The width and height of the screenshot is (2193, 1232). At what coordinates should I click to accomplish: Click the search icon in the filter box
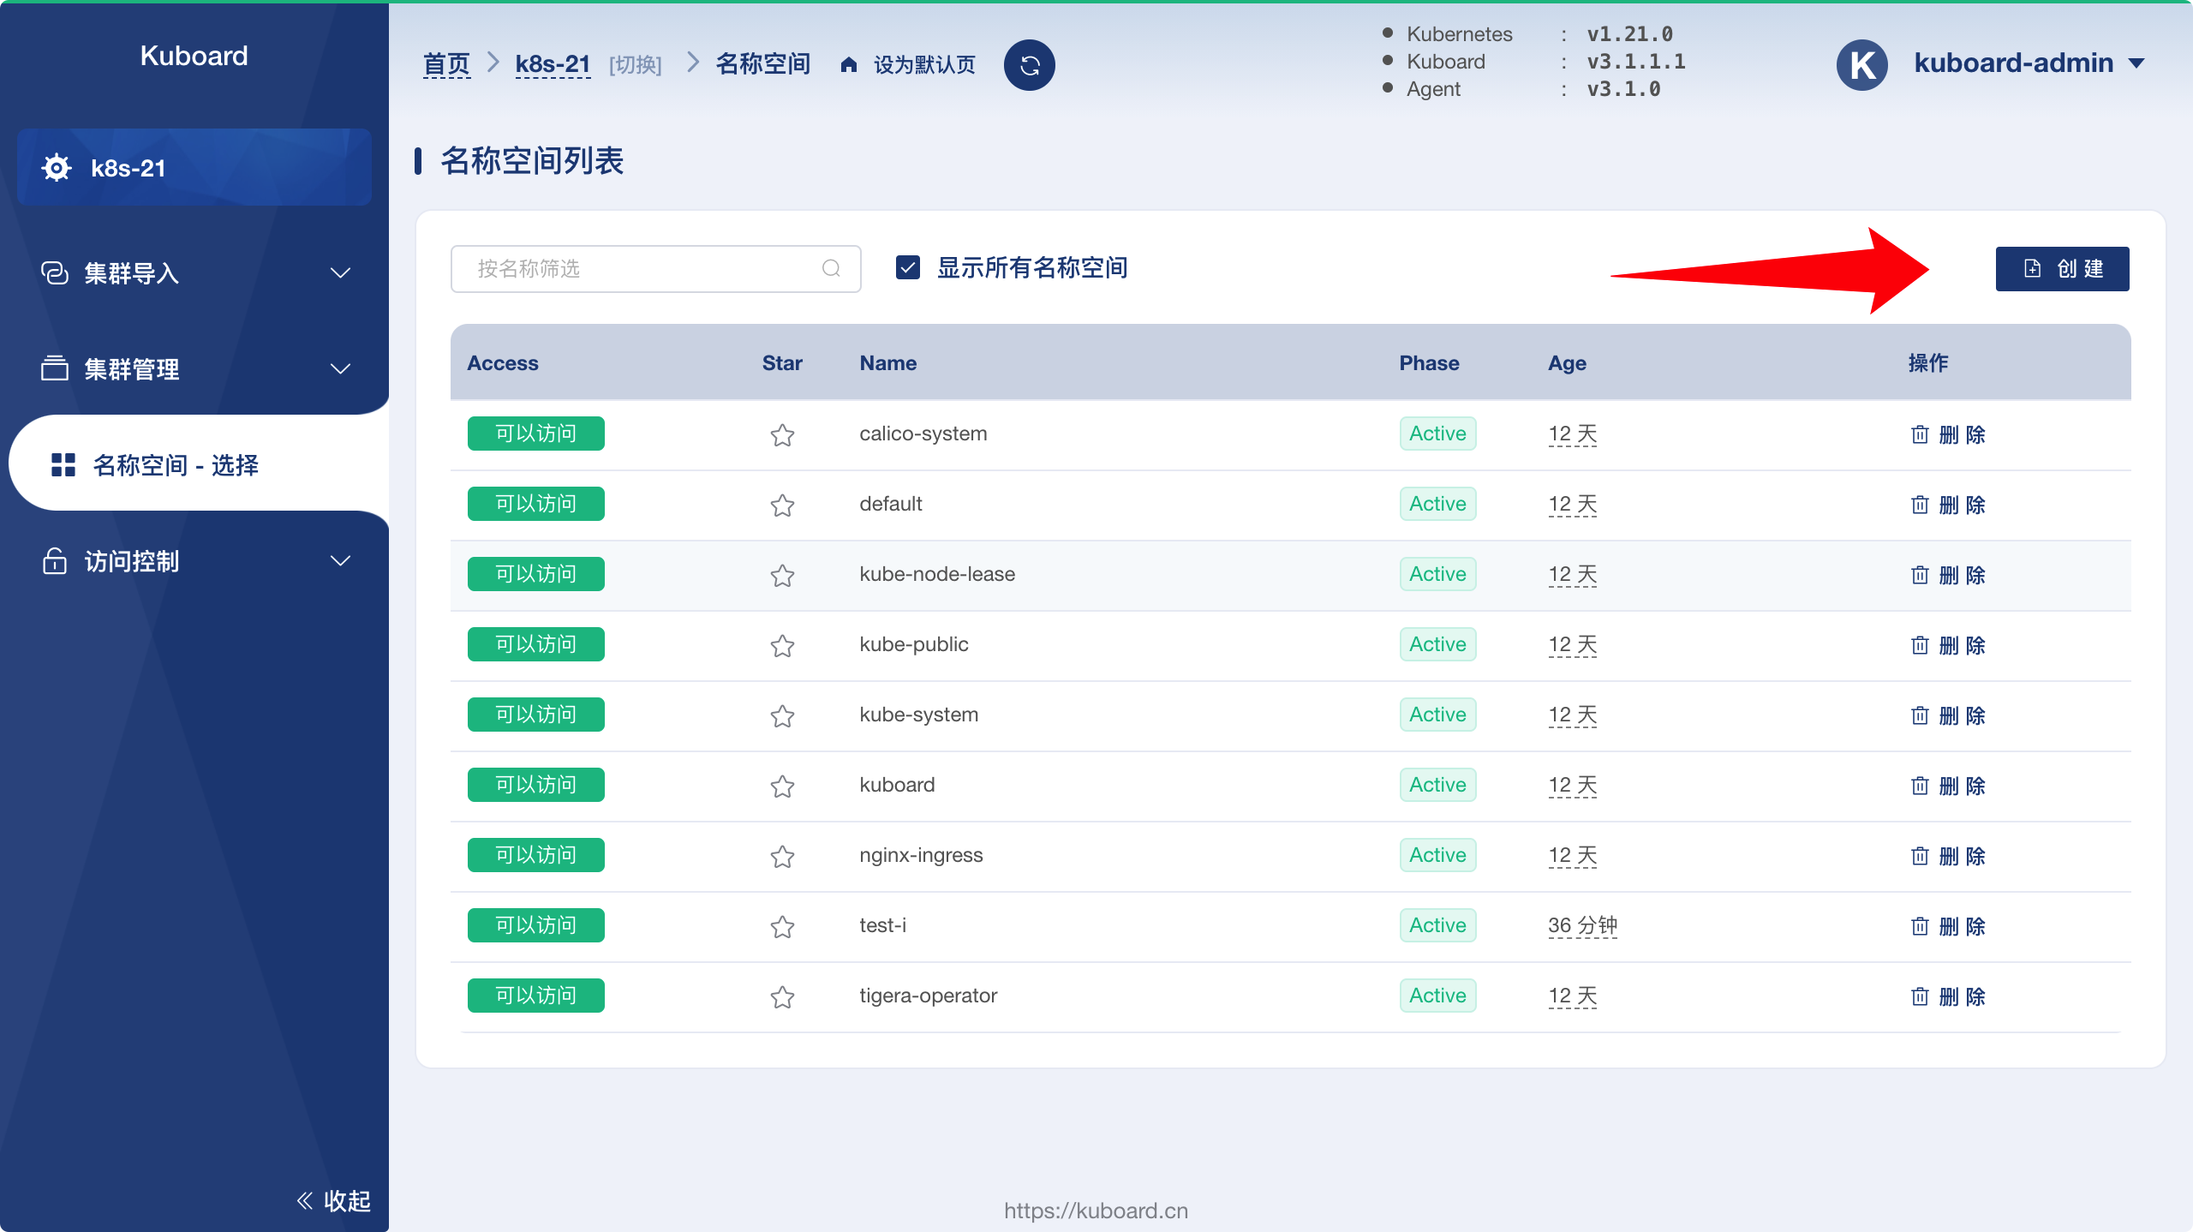point(831,269)
